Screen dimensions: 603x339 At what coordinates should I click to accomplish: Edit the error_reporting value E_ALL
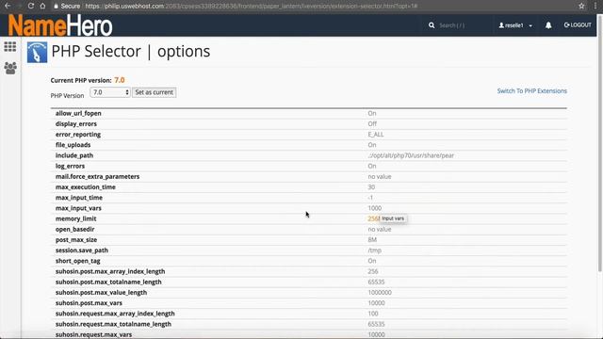pos(376,135)
